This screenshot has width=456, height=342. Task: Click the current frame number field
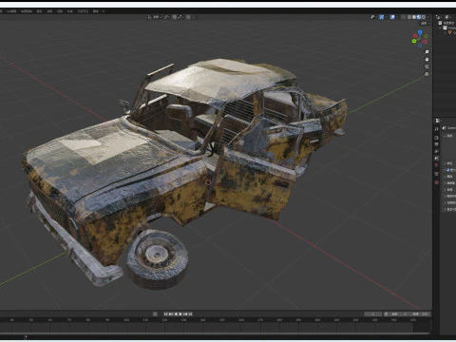(x=372, y=313)
